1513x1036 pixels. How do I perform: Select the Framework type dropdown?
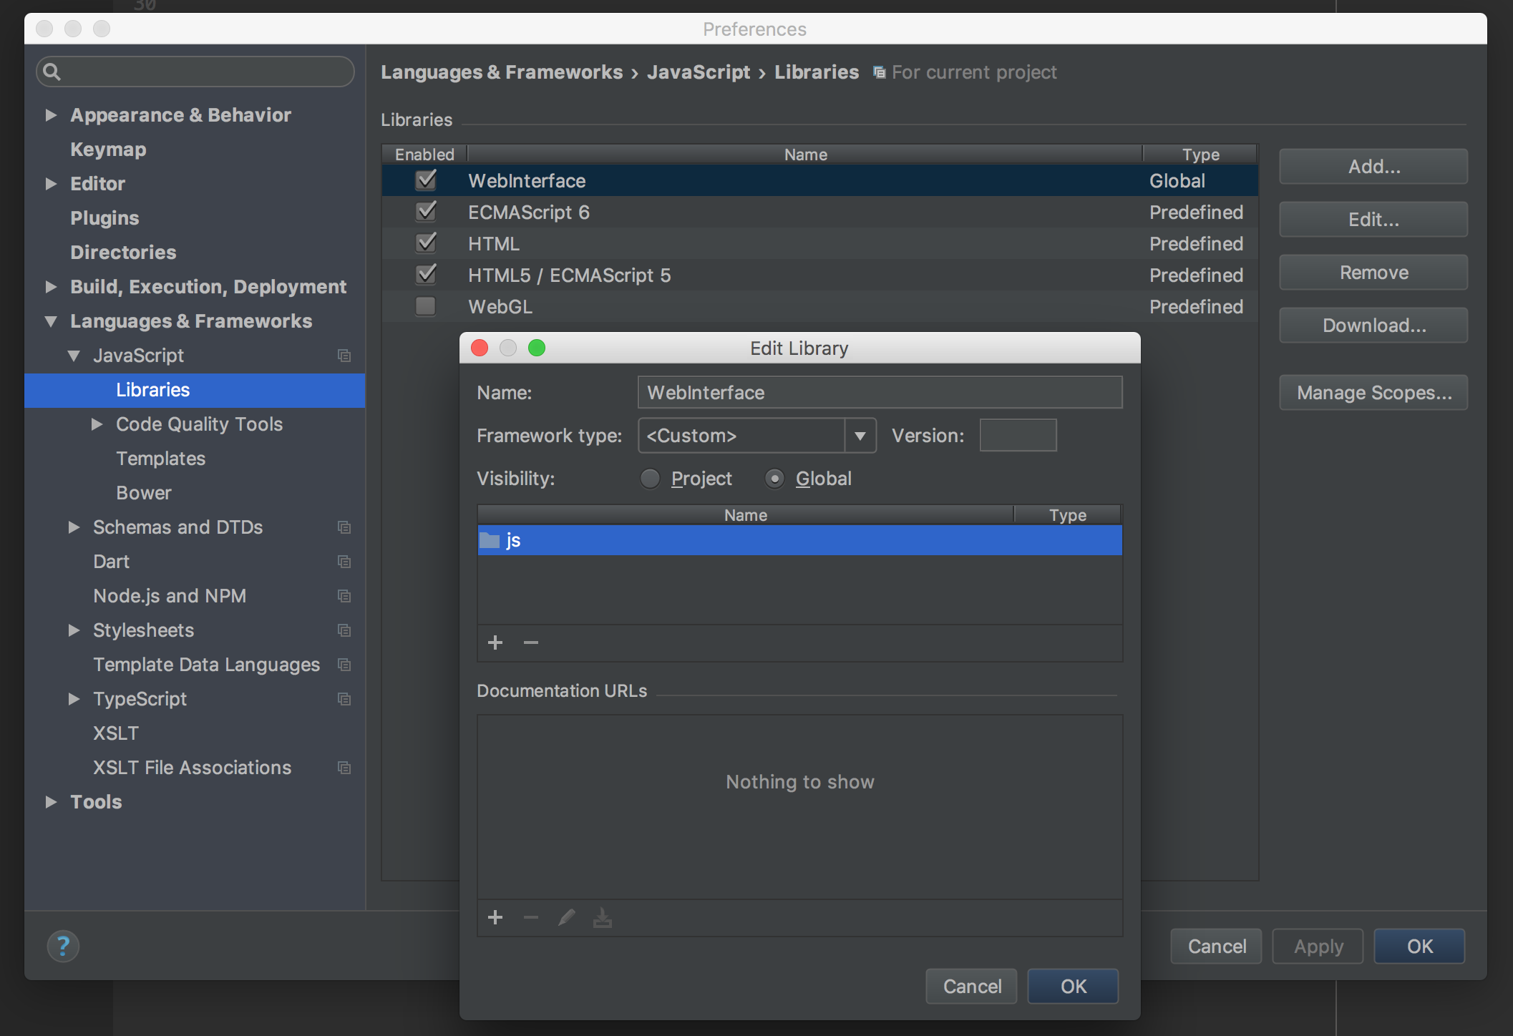(x=758, y=434)
